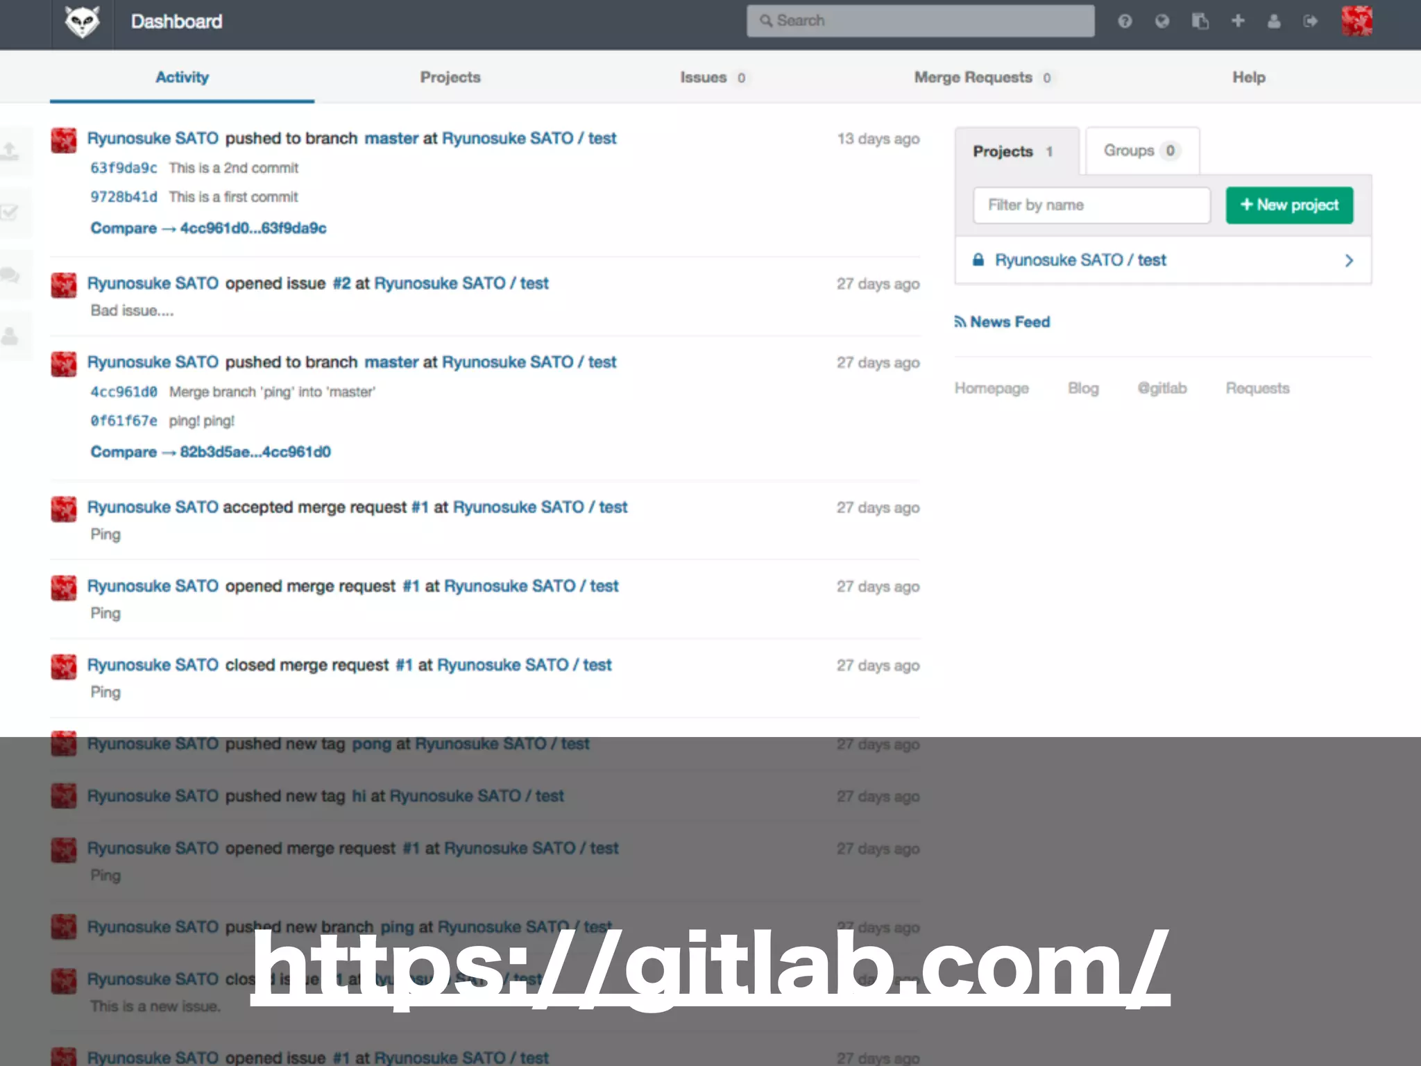
Task: Open the pong tag link
Action: point(371,744)
